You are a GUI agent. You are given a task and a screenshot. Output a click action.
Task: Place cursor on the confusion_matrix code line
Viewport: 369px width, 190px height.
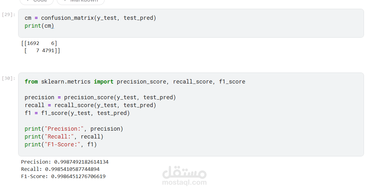(90, 18)
